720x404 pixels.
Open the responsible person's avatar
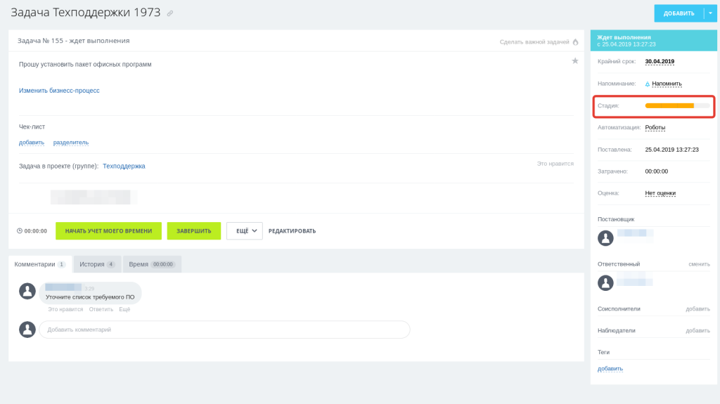point(605,282)
